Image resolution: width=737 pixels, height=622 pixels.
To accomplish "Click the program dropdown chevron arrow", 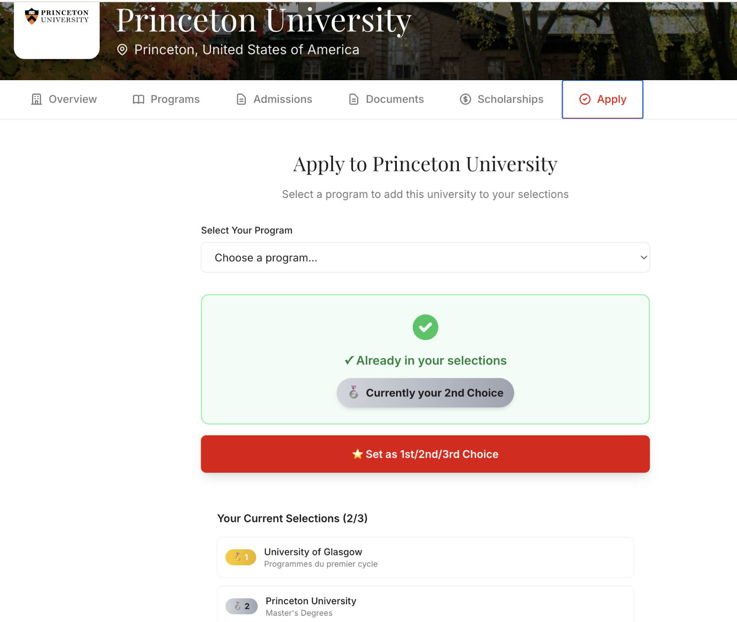I will [x=644, y=257].
